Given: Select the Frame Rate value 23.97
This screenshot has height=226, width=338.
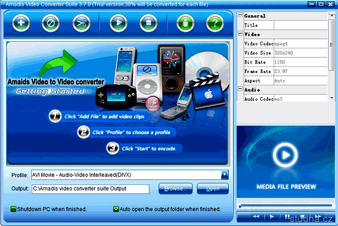Looking at the screenshot, I should (x=301, y=71).
